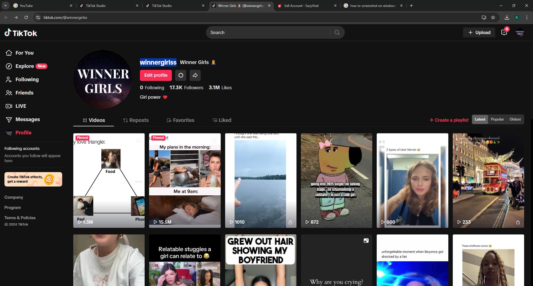This screenshot has height=286, width=533.
Task: Click the Upload button
Action: (x=479, y=33)
